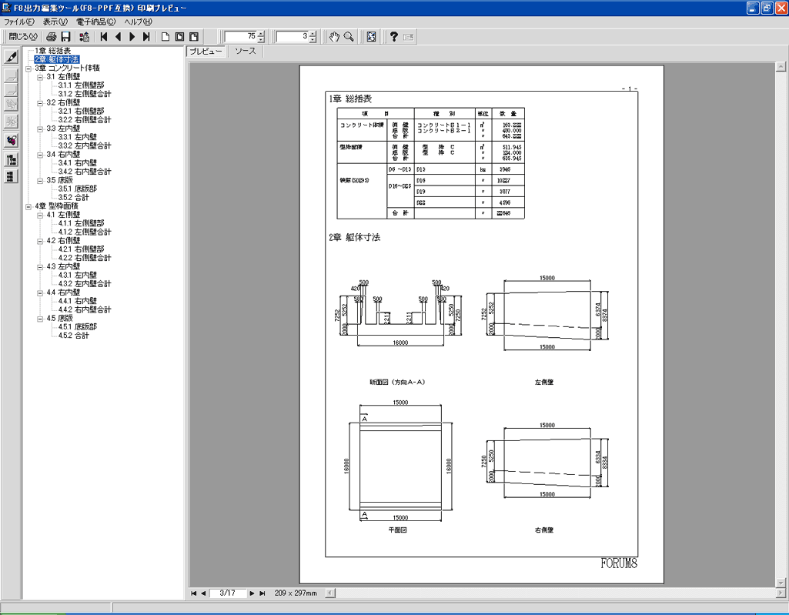Increase zoom value with the up spinner
Viewport: 789px width, 615px height.
tap(261, 34)
